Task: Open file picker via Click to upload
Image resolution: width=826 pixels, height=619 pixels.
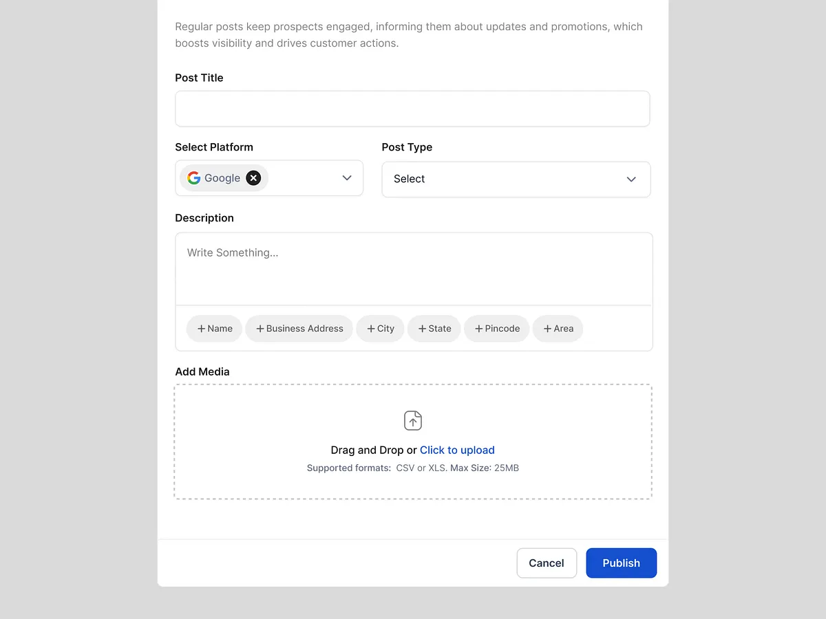Action: (x=457, y=450)
